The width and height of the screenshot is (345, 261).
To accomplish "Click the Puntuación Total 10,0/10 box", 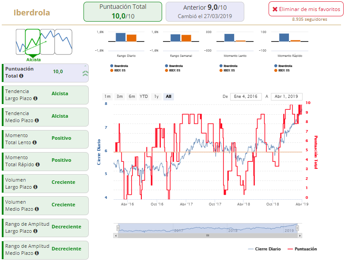I will (x=123, y=11).
